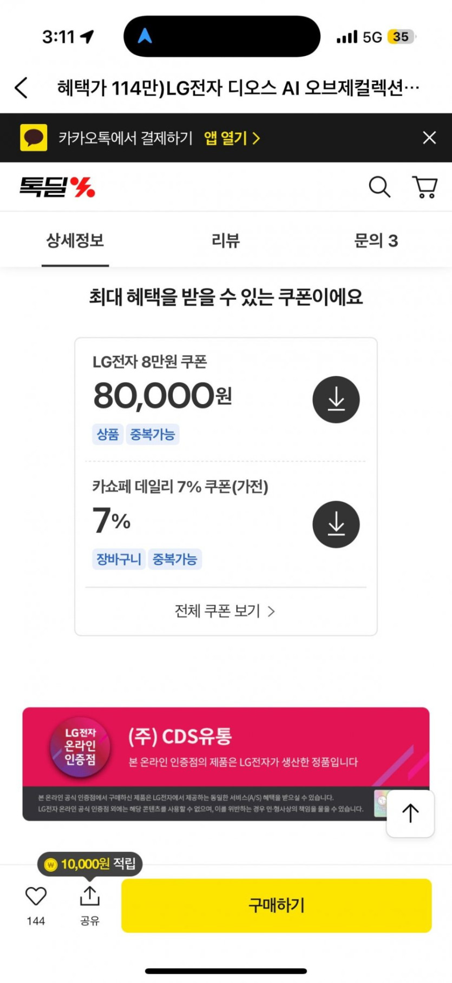Open app via 앱 열기 link
The image size is (452, 983).
point(232,138)
